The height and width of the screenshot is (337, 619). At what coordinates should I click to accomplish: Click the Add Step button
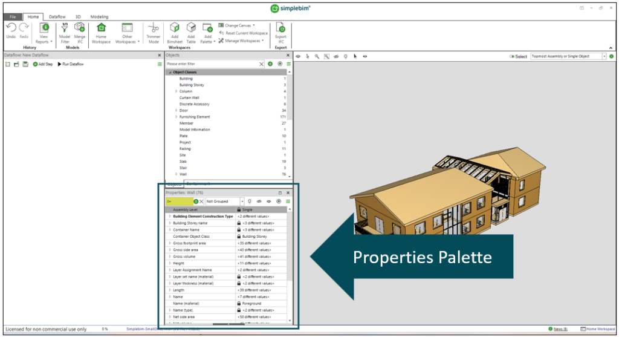(43, 64)
